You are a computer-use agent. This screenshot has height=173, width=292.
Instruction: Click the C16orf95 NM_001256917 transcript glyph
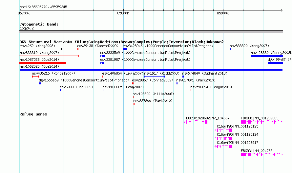223,146
